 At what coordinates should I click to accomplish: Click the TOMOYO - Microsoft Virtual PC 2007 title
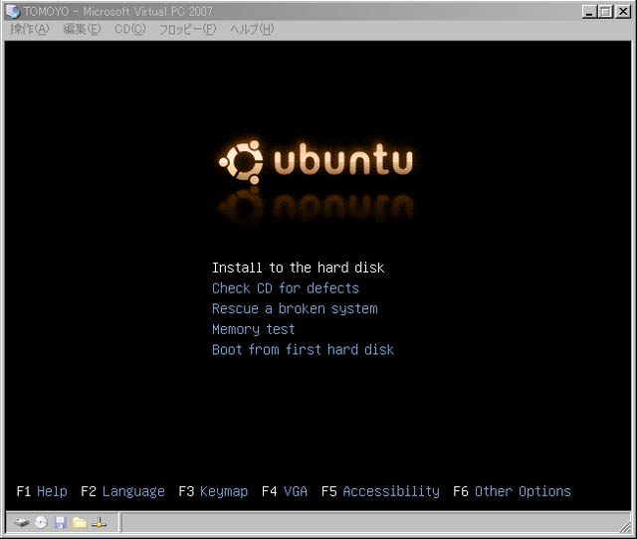pos(117,11)
